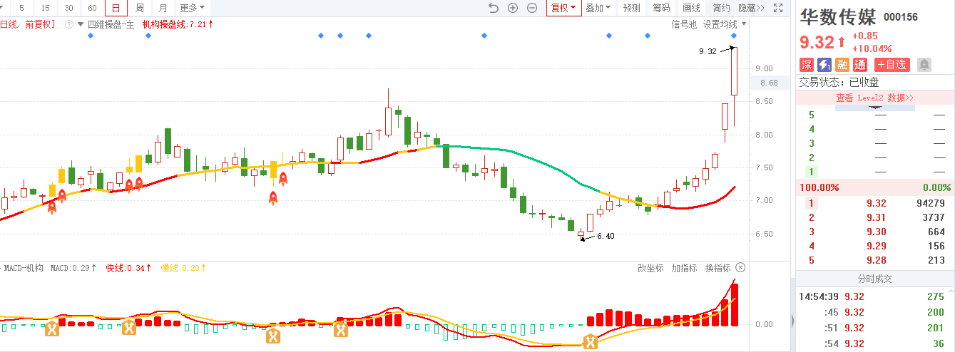Click the 设置均线 button
The height and width of the screenshot is (352, 955).
coord(720,24)
